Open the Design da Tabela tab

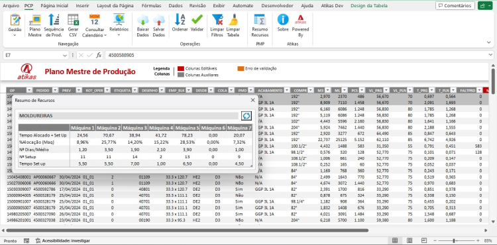pyautogui.click(x=368, y=6)
